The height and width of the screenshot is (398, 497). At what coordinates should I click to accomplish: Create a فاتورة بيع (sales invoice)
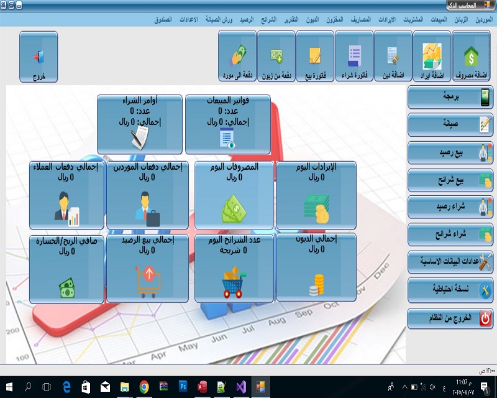[x=315, y=57]
